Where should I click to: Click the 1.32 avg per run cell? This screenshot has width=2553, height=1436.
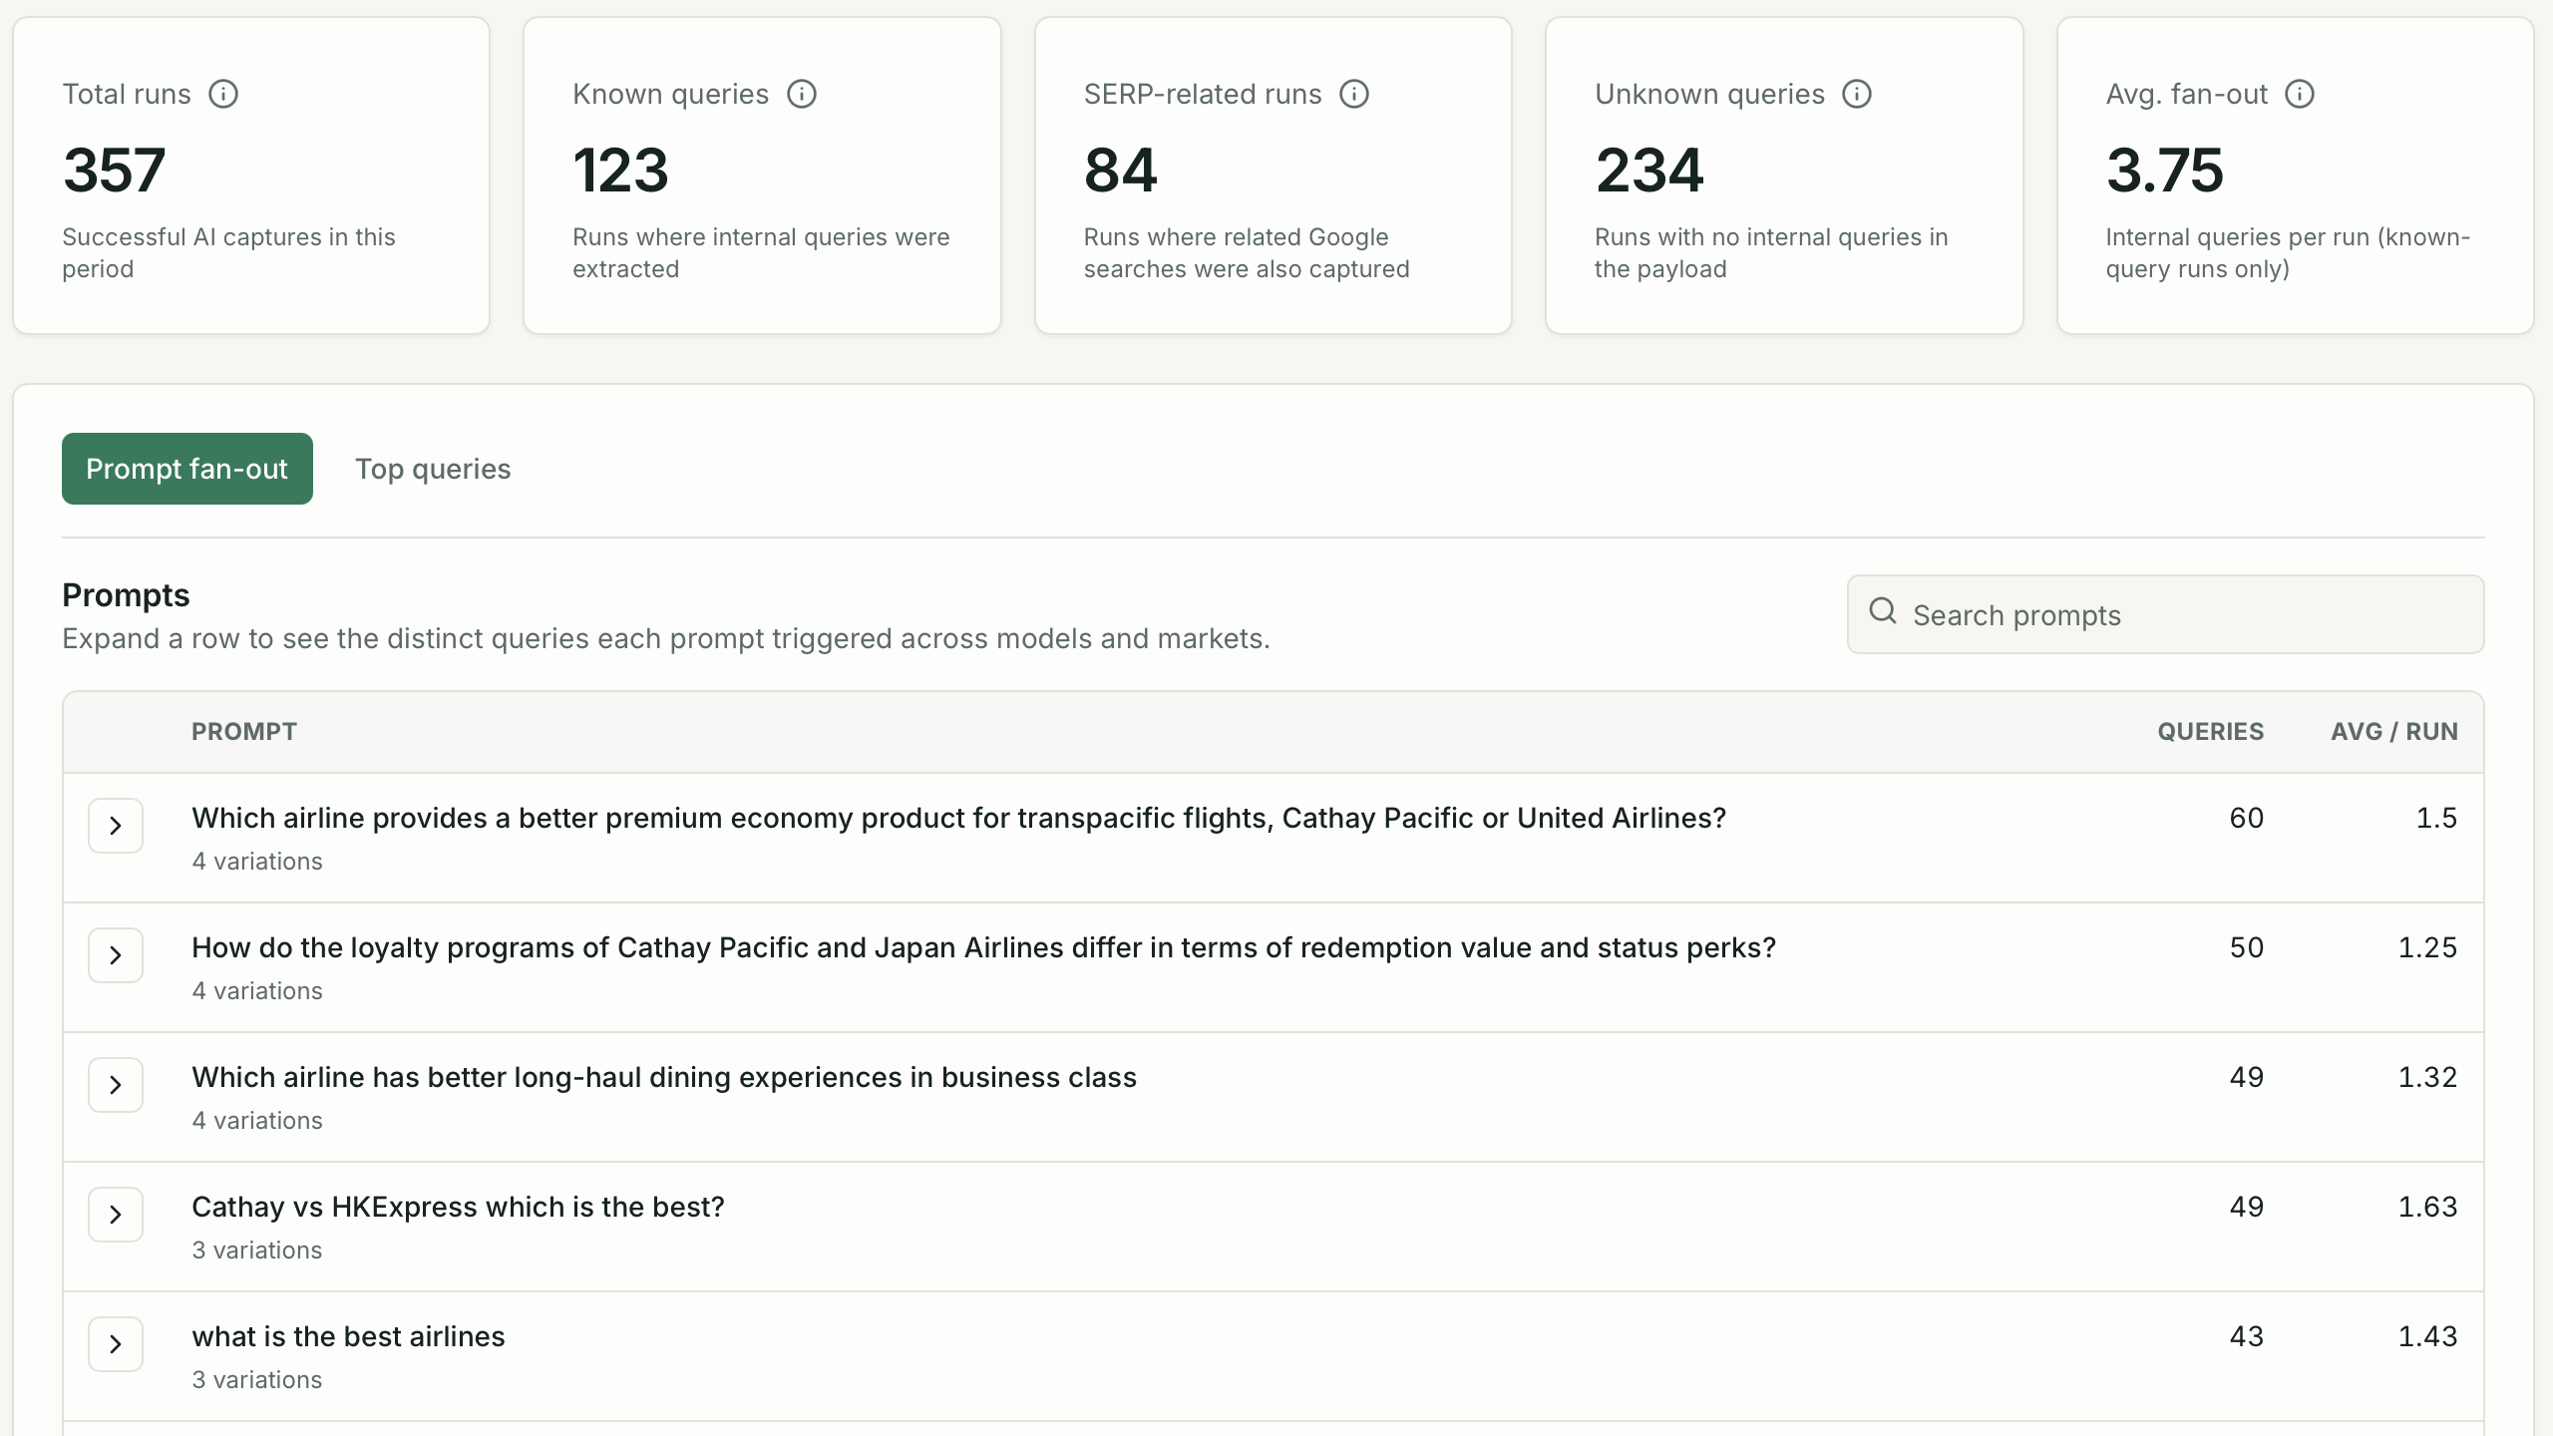2427,1077
